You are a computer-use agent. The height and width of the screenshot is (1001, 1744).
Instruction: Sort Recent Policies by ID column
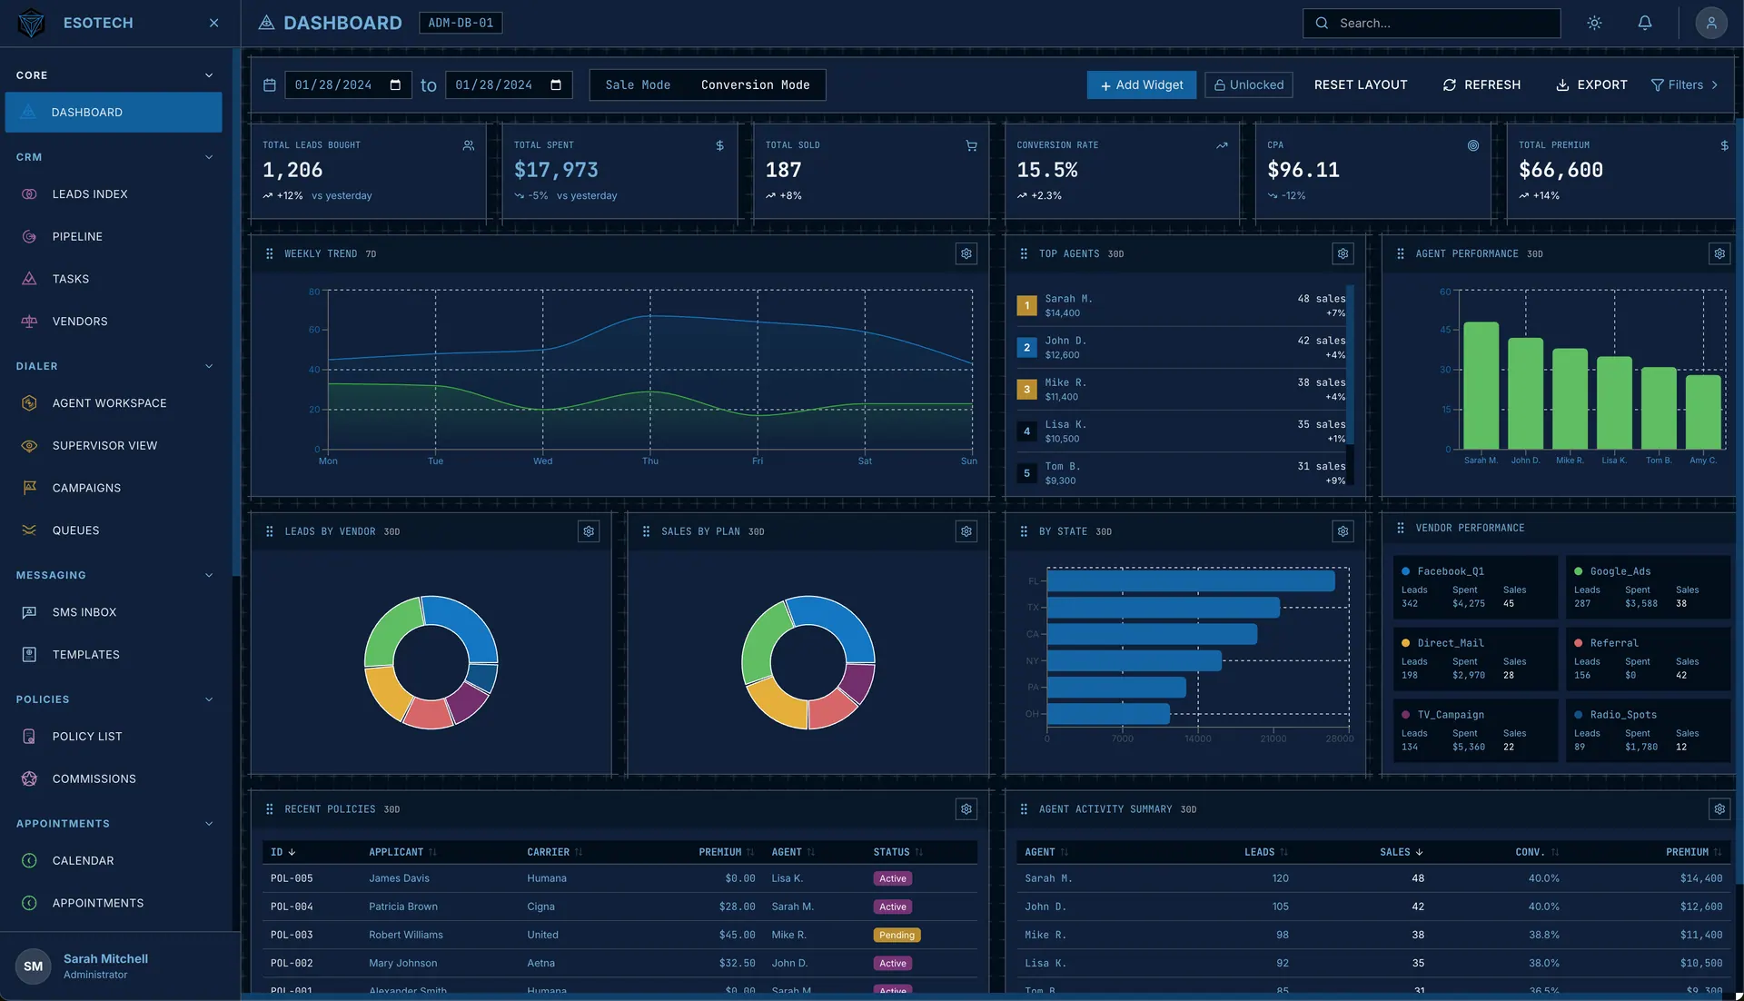pyautogui.click(x=282, y=852)
